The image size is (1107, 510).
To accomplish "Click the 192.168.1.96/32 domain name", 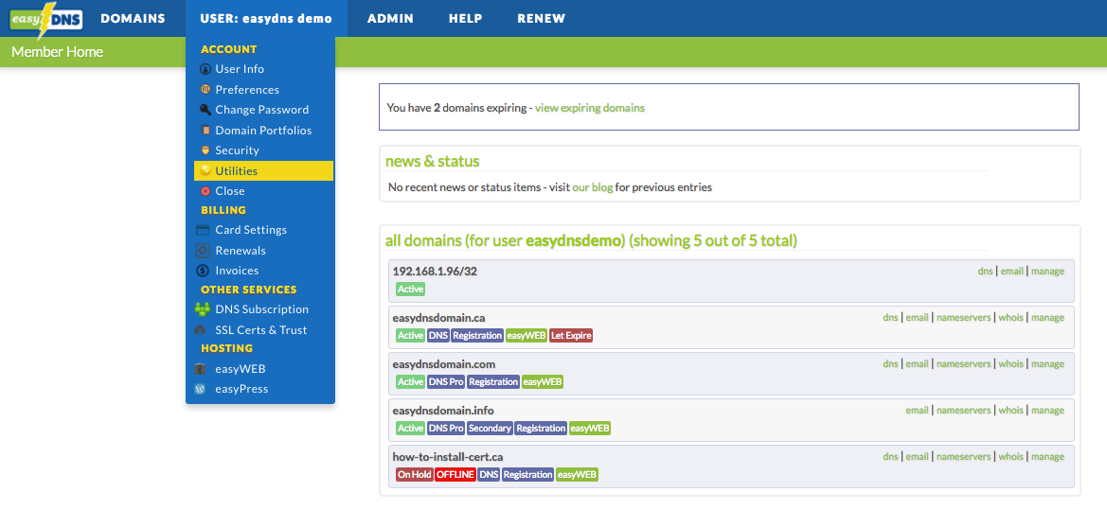I will click(x=435, y=271).
